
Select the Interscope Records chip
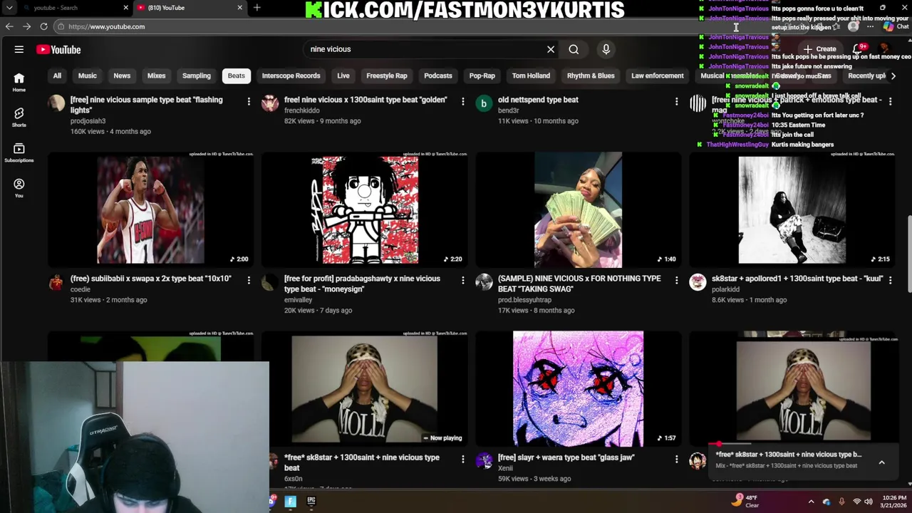pyautogui.click(x=291, y=76)
